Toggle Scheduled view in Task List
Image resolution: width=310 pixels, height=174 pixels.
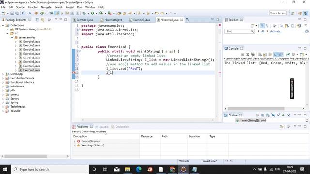click(x=267, y=26)
